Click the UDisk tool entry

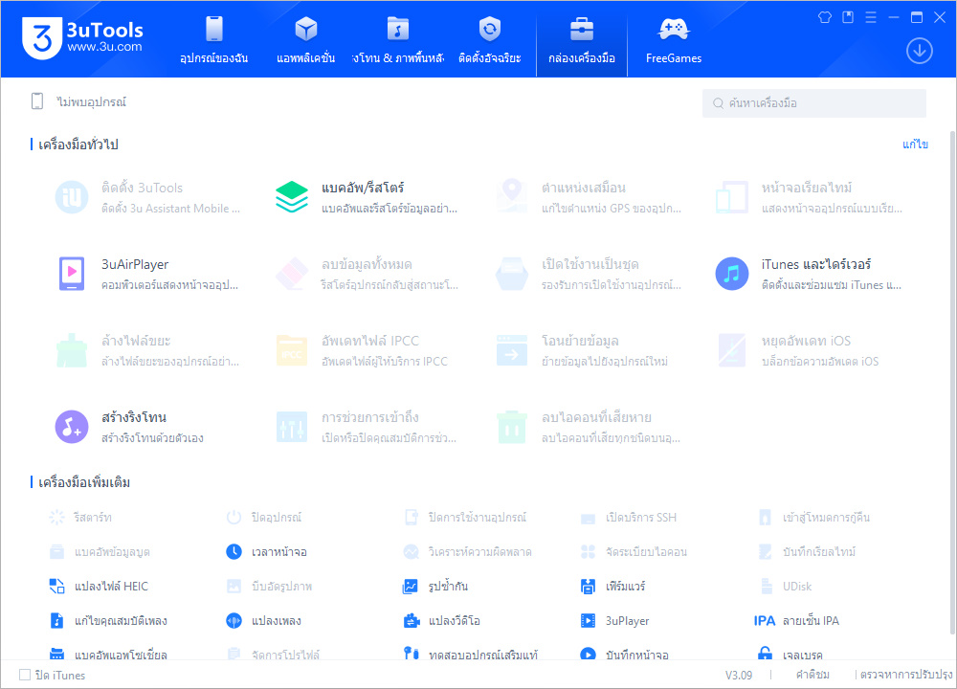coord(785,587)
